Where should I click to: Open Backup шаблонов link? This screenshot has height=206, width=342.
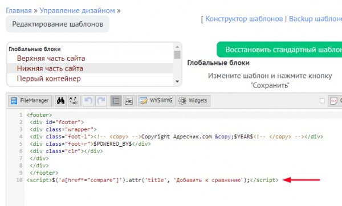point(315,19)
